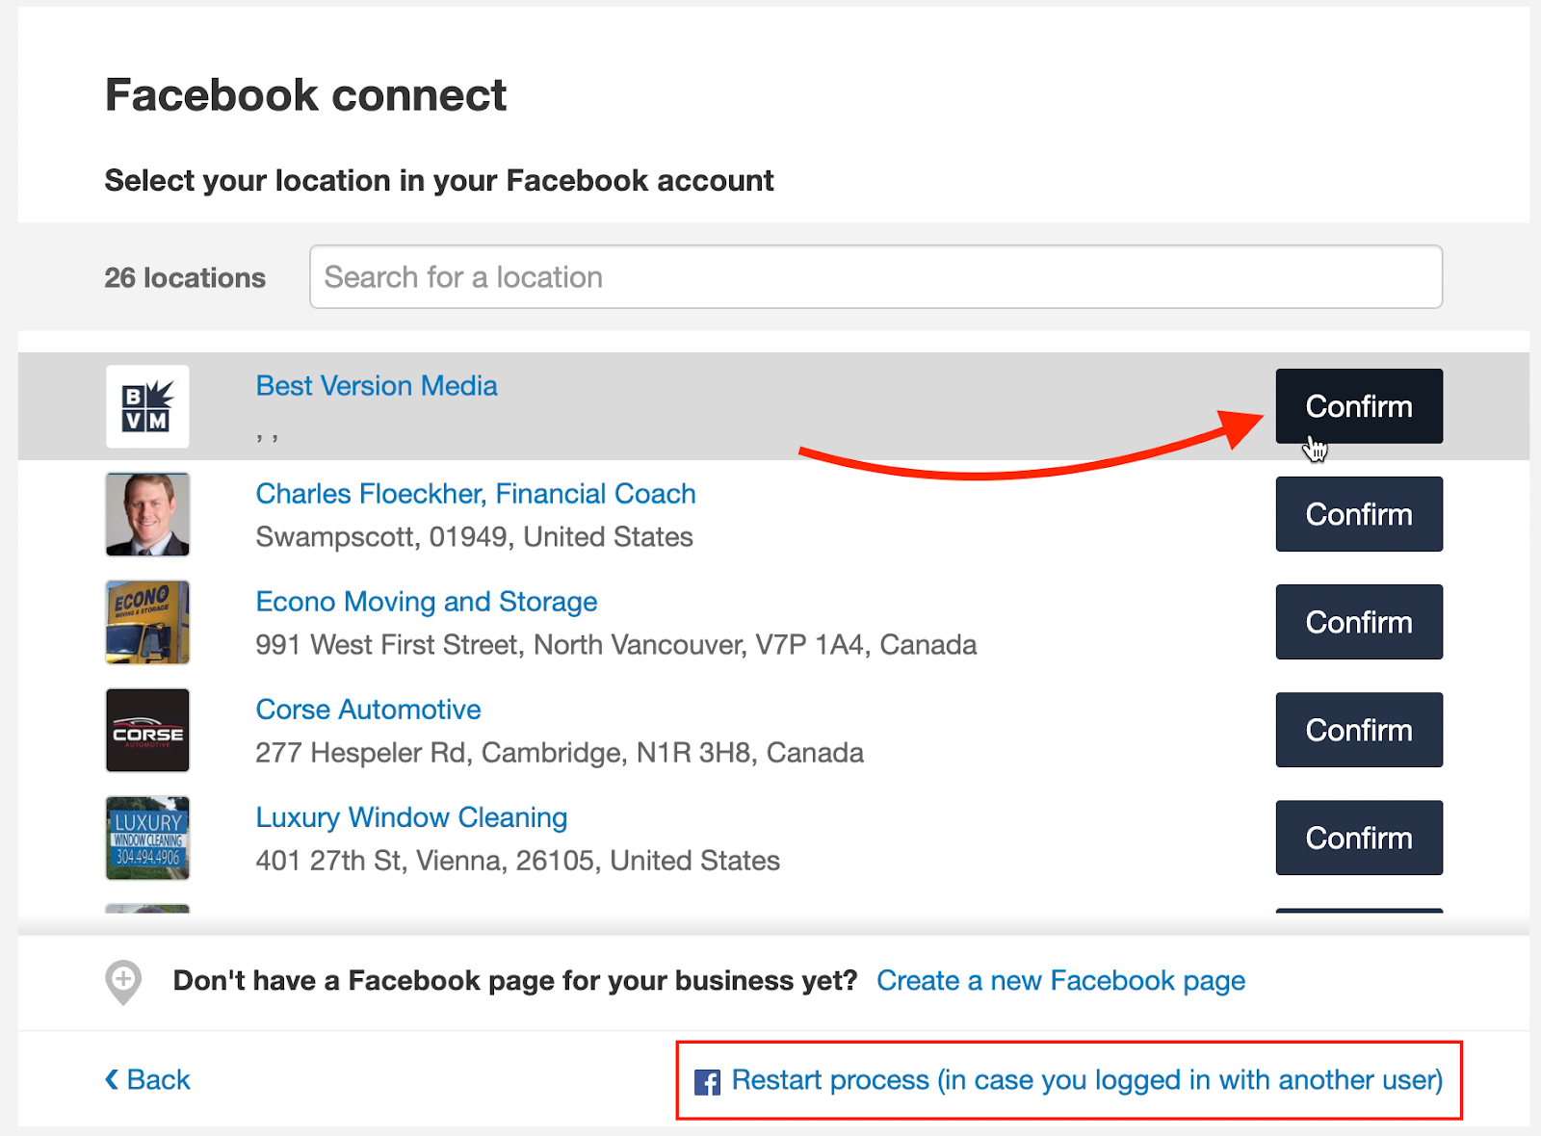Click the 'Facebook connect' heading
Screen dimensions: 1541x1136
coord(305,95)
